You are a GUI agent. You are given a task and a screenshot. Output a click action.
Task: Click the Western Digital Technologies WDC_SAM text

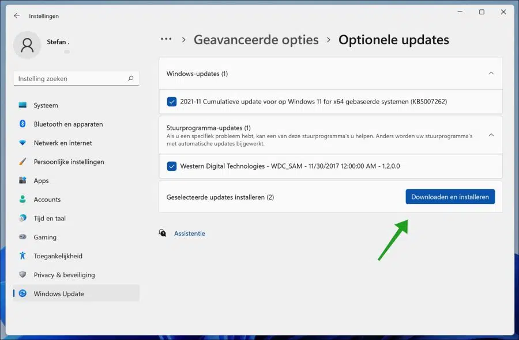pos(290,166)
